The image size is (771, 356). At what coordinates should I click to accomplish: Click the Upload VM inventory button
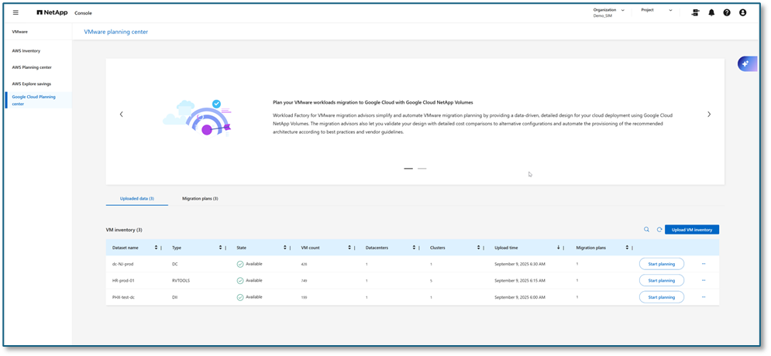(692, 229)
